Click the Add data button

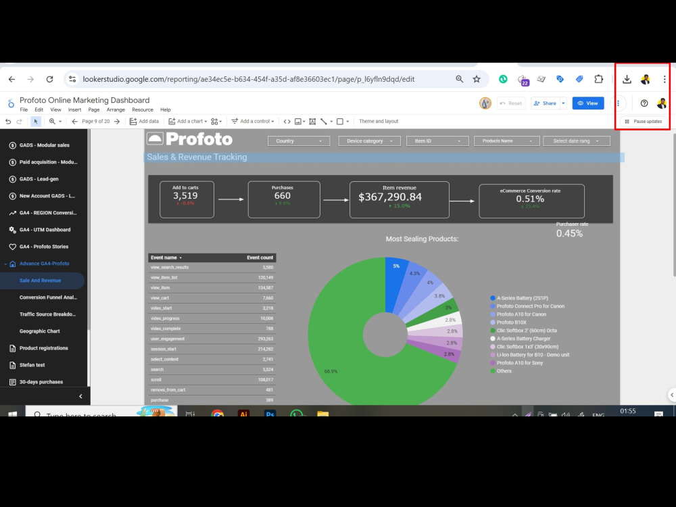144,122
